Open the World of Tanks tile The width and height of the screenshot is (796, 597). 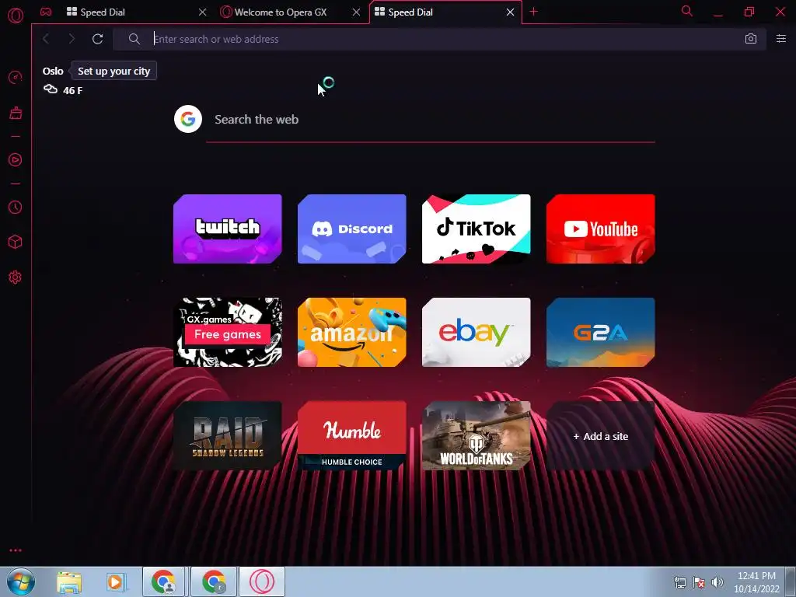(477, 436)
